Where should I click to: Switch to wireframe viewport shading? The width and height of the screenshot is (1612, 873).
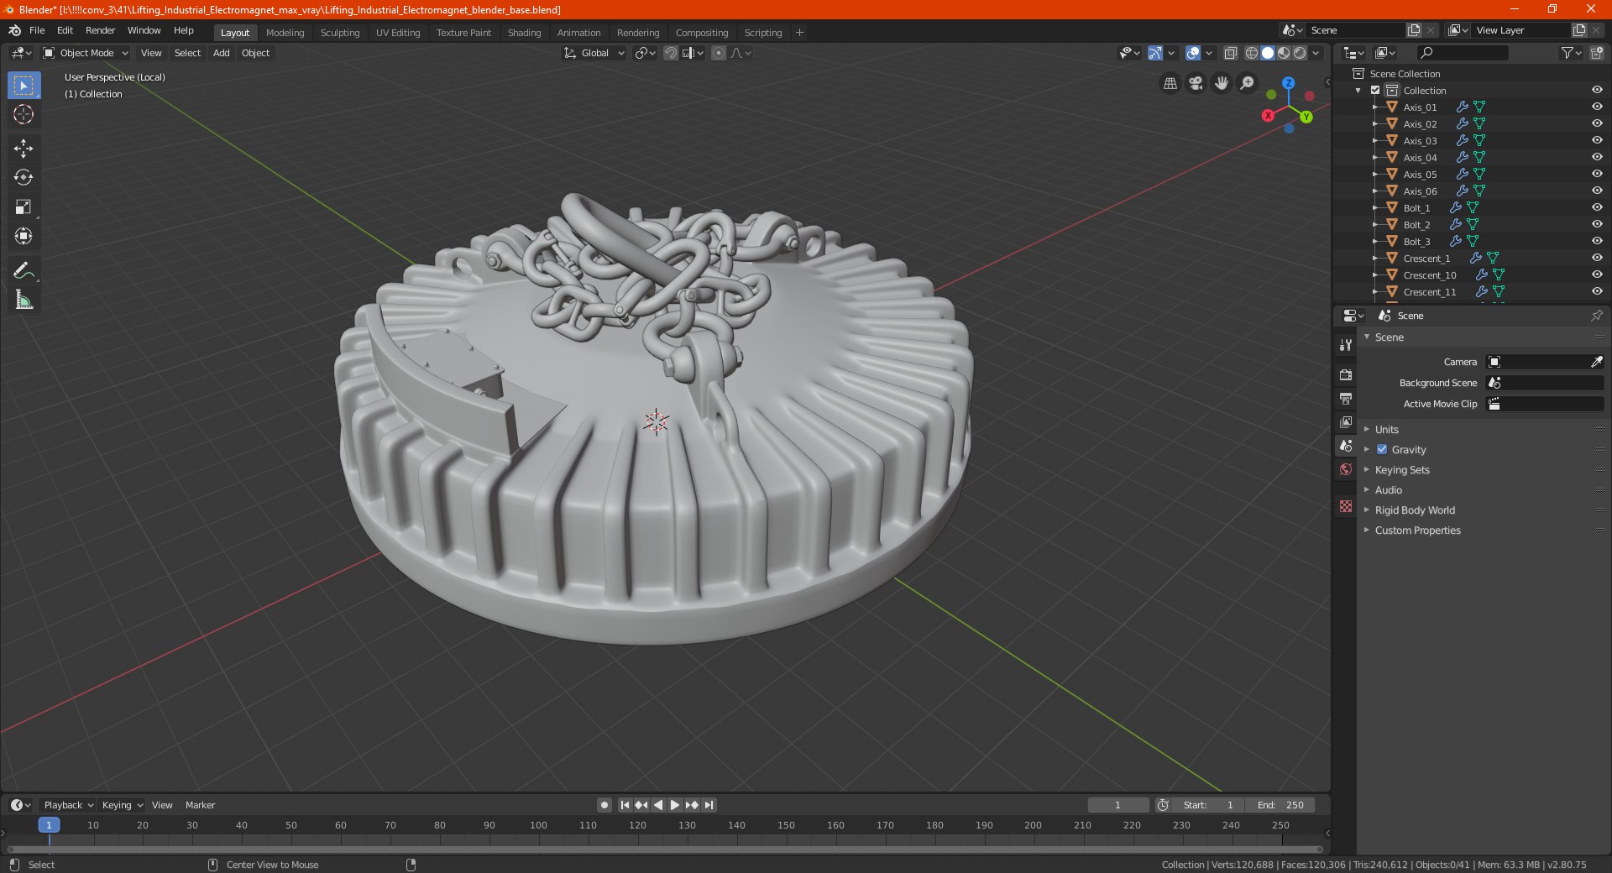click(x=1252, y=53)
